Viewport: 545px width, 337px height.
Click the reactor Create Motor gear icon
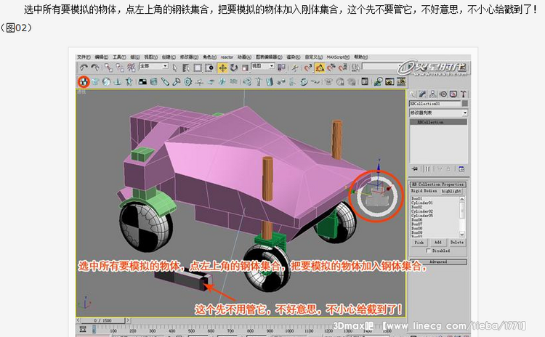187,82
